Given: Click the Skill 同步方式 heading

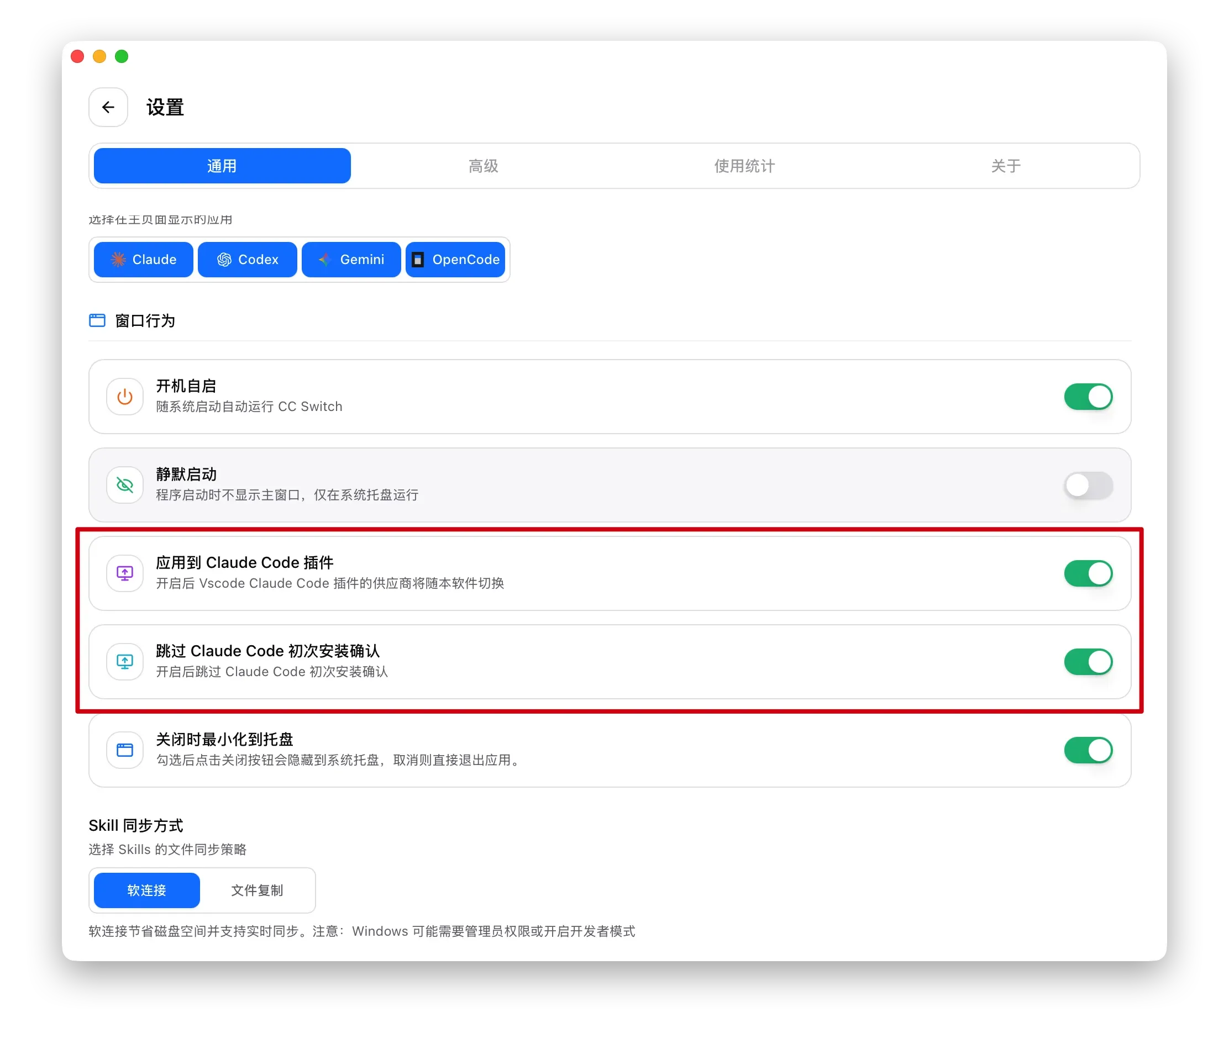Looking at the screenshot, I should click(135, 825).
